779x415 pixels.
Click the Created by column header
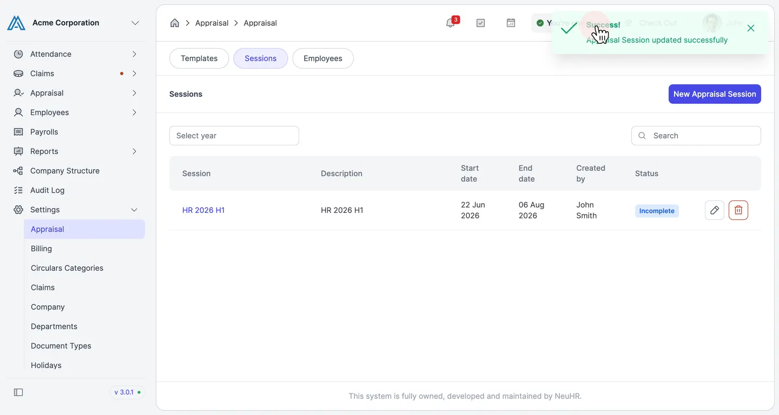pyautogui.click(x=591, y=173)
